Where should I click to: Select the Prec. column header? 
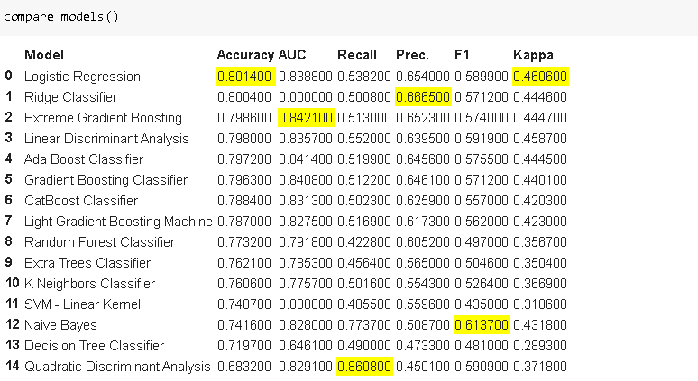[x=412, y=55]
